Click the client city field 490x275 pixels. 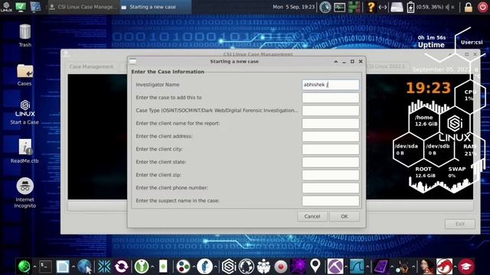[x=330, y=149]
